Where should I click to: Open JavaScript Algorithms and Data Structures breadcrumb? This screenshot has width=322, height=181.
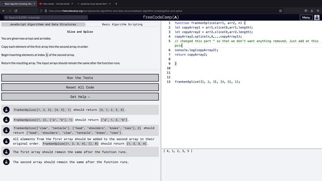[x=43, y=24]
